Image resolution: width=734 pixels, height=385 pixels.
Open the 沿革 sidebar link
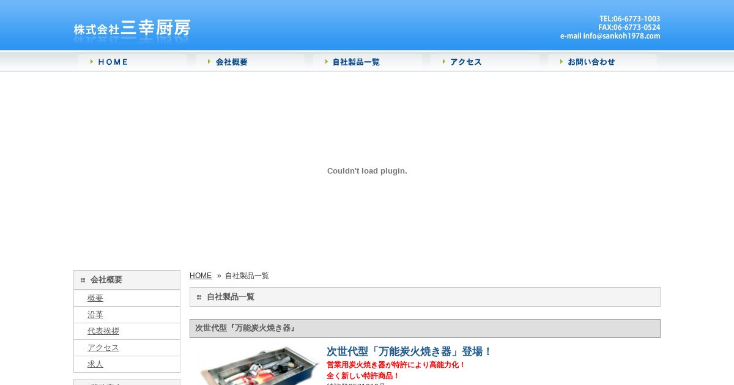tap(95, 315)
